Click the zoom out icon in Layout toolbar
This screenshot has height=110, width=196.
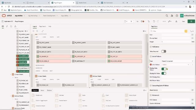pos(33,31)
